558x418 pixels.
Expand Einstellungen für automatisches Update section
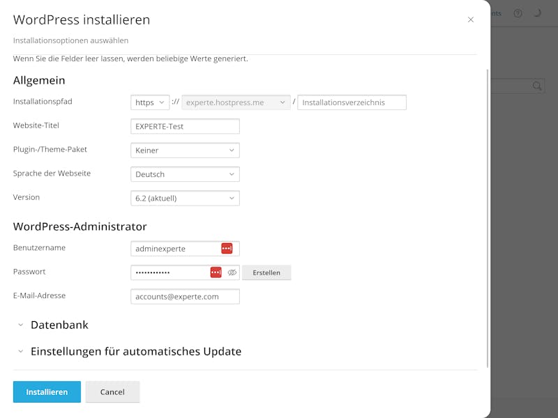click(x=130, y=352)
